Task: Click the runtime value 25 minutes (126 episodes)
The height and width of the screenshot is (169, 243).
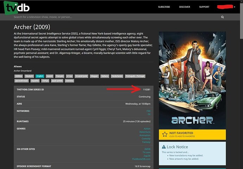Action: coord(137,121)
